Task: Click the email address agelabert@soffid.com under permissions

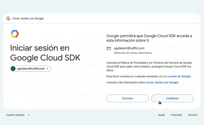Action: [x=129, y=48]
